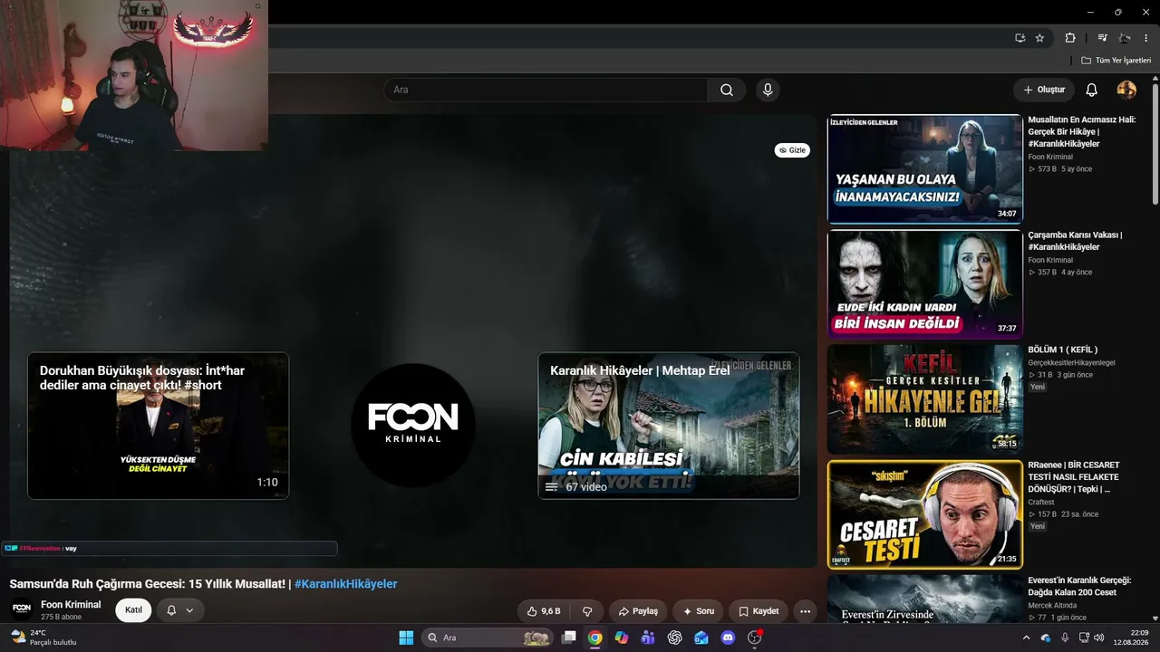This screenshot has height=652, width=1160.
Task: Click the Craftest channel name
Action: click(x=1041, y=503)
